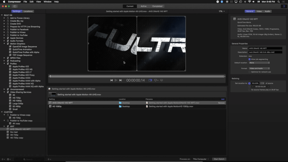Viewport: 288px width, 162px height.
Task: Toggle the inspector pane button
Action: click(x=284, y=6)
